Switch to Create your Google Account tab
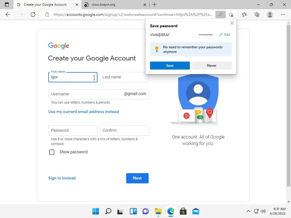The image size is (291, 218). pyautogui.click(x=45, y=5)
